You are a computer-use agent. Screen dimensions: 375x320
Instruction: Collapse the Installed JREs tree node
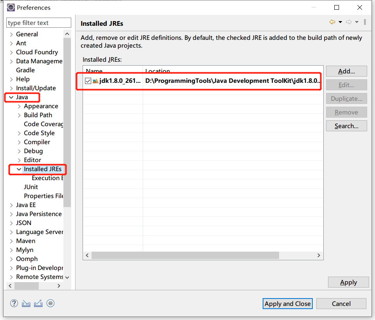coord(19,169)
